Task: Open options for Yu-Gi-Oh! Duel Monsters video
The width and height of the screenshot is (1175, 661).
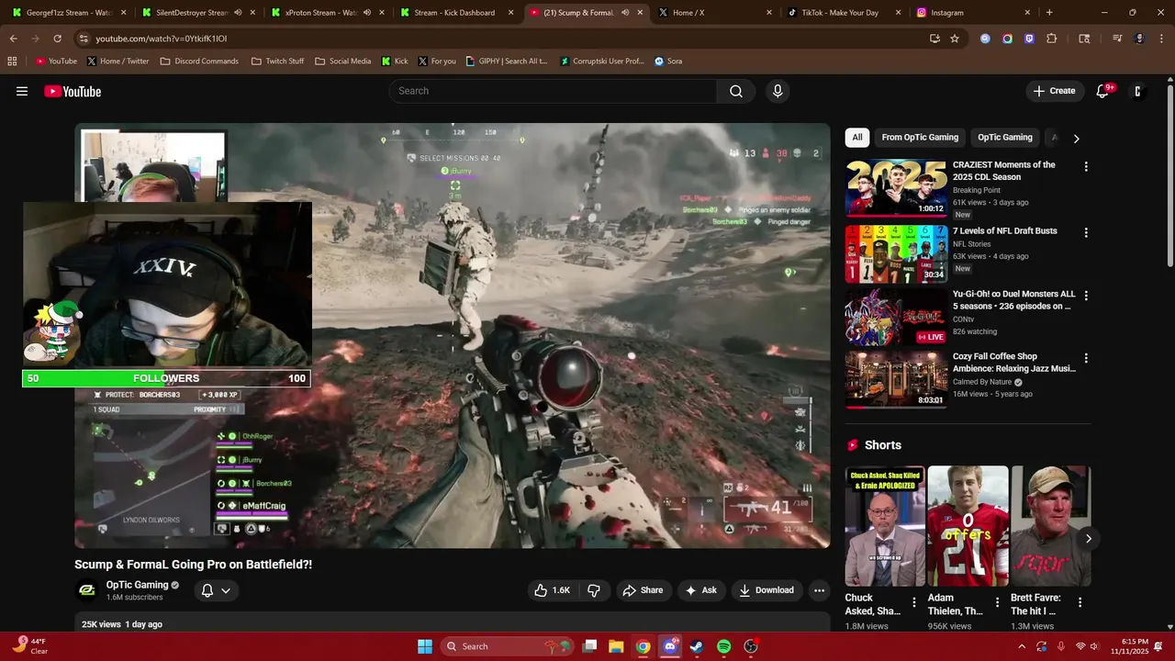Action: tap(1086, 296)
